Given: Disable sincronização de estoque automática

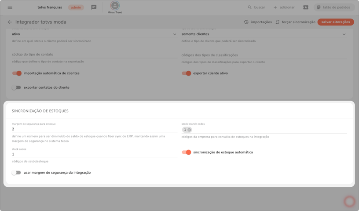Looking at the screenshot, I should [187, 152].
